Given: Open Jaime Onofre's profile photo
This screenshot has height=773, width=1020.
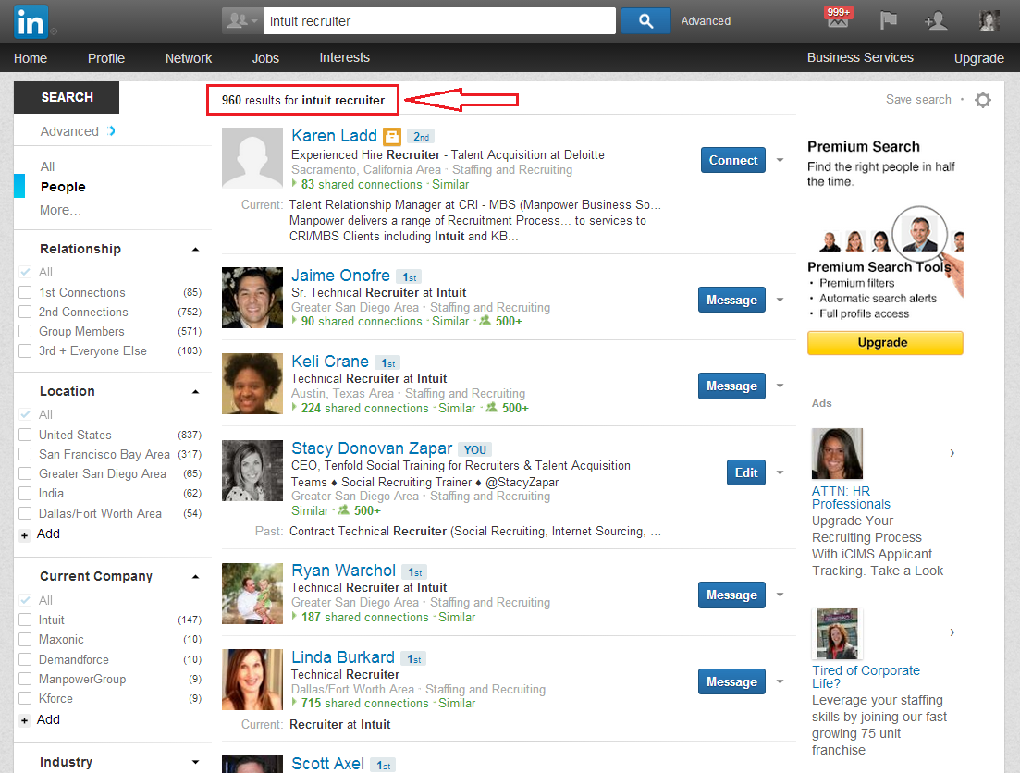Looking at the screenshot, I should [252, 298].
